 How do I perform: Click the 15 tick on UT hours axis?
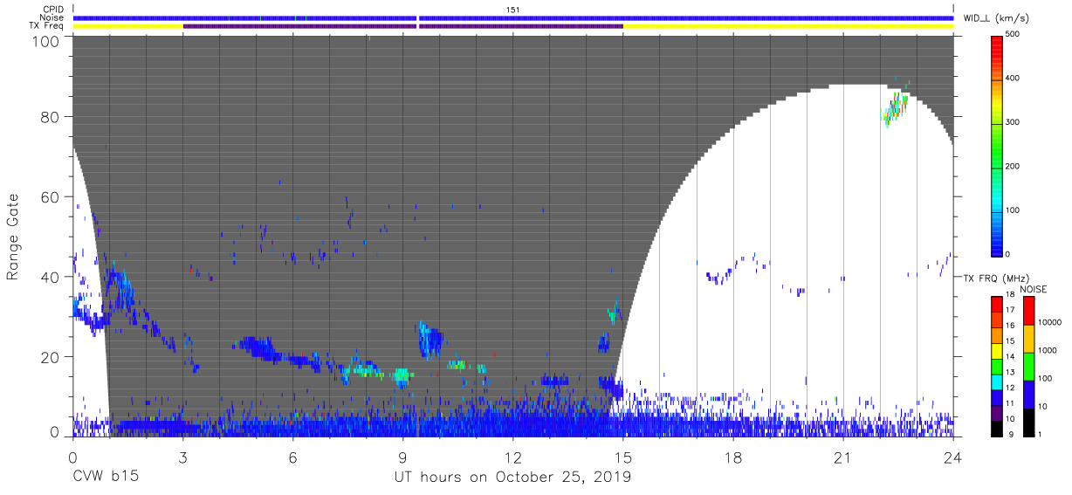tap(623, 457)
